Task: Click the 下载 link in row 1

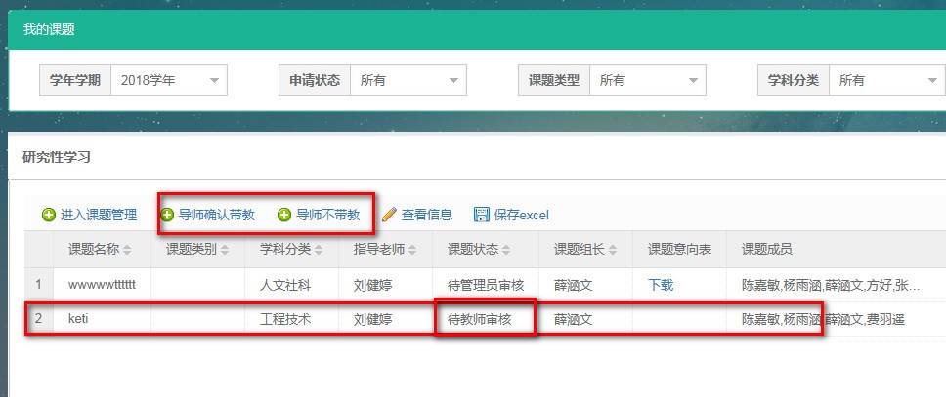Action: pos(661,285)
